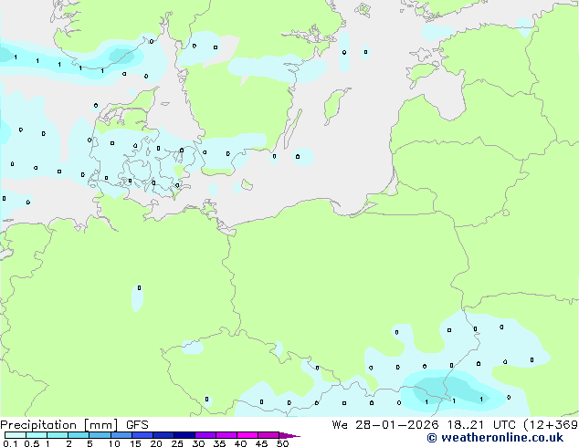Click the '0.1' legend scale label
This screenshot has height=447, width=579.
(x=10, y=443)
